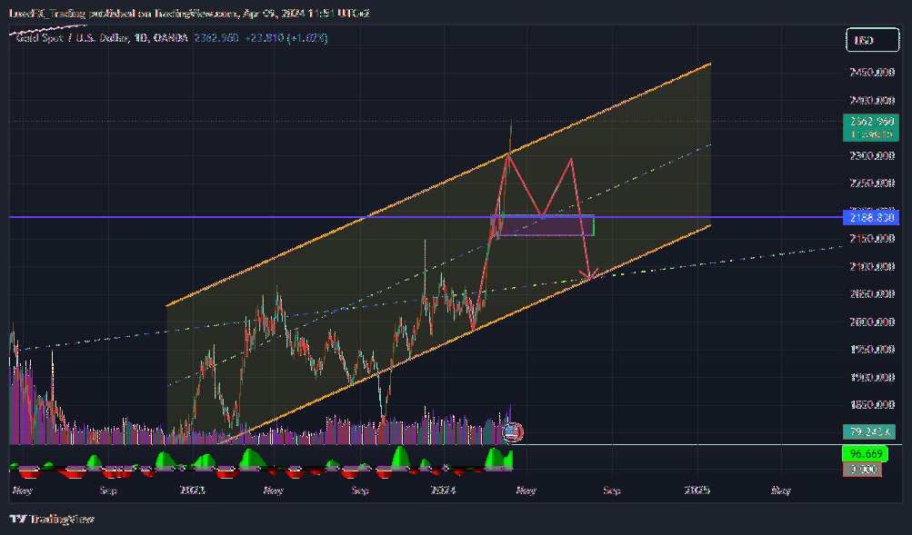The image size is (912, 535).
Task: Click the USD currency button
Action: click(x=872, y=40)
